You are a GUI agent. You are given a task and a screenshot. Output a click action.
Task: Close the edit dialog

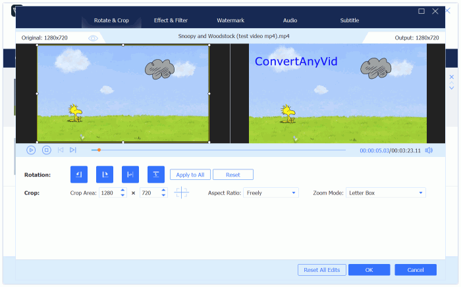435,11
